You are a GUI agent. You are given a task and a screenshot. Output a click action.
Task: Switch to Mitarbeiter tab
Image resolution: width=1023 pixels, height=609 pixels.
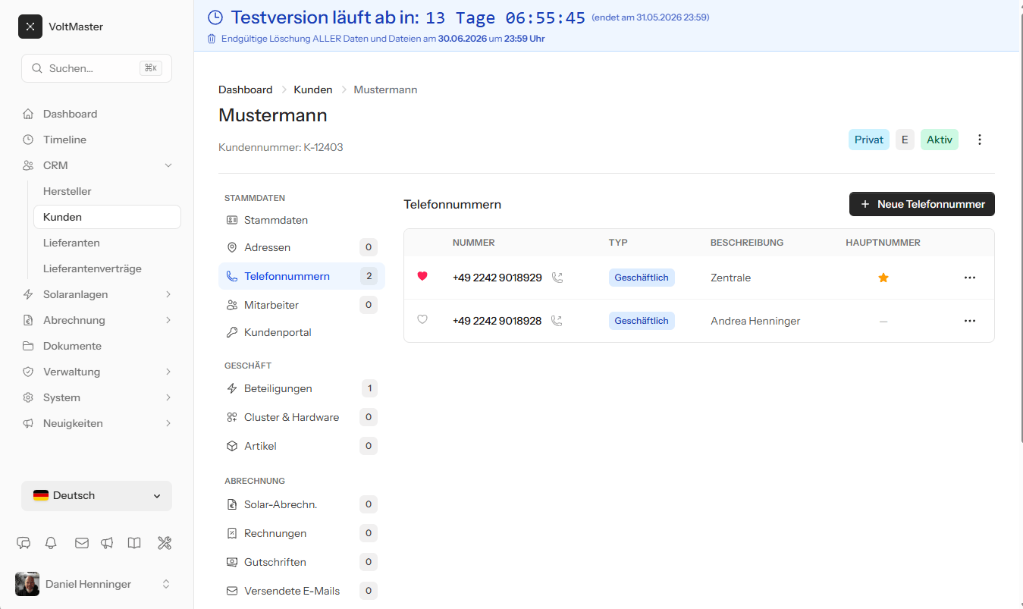coord(302,305)
